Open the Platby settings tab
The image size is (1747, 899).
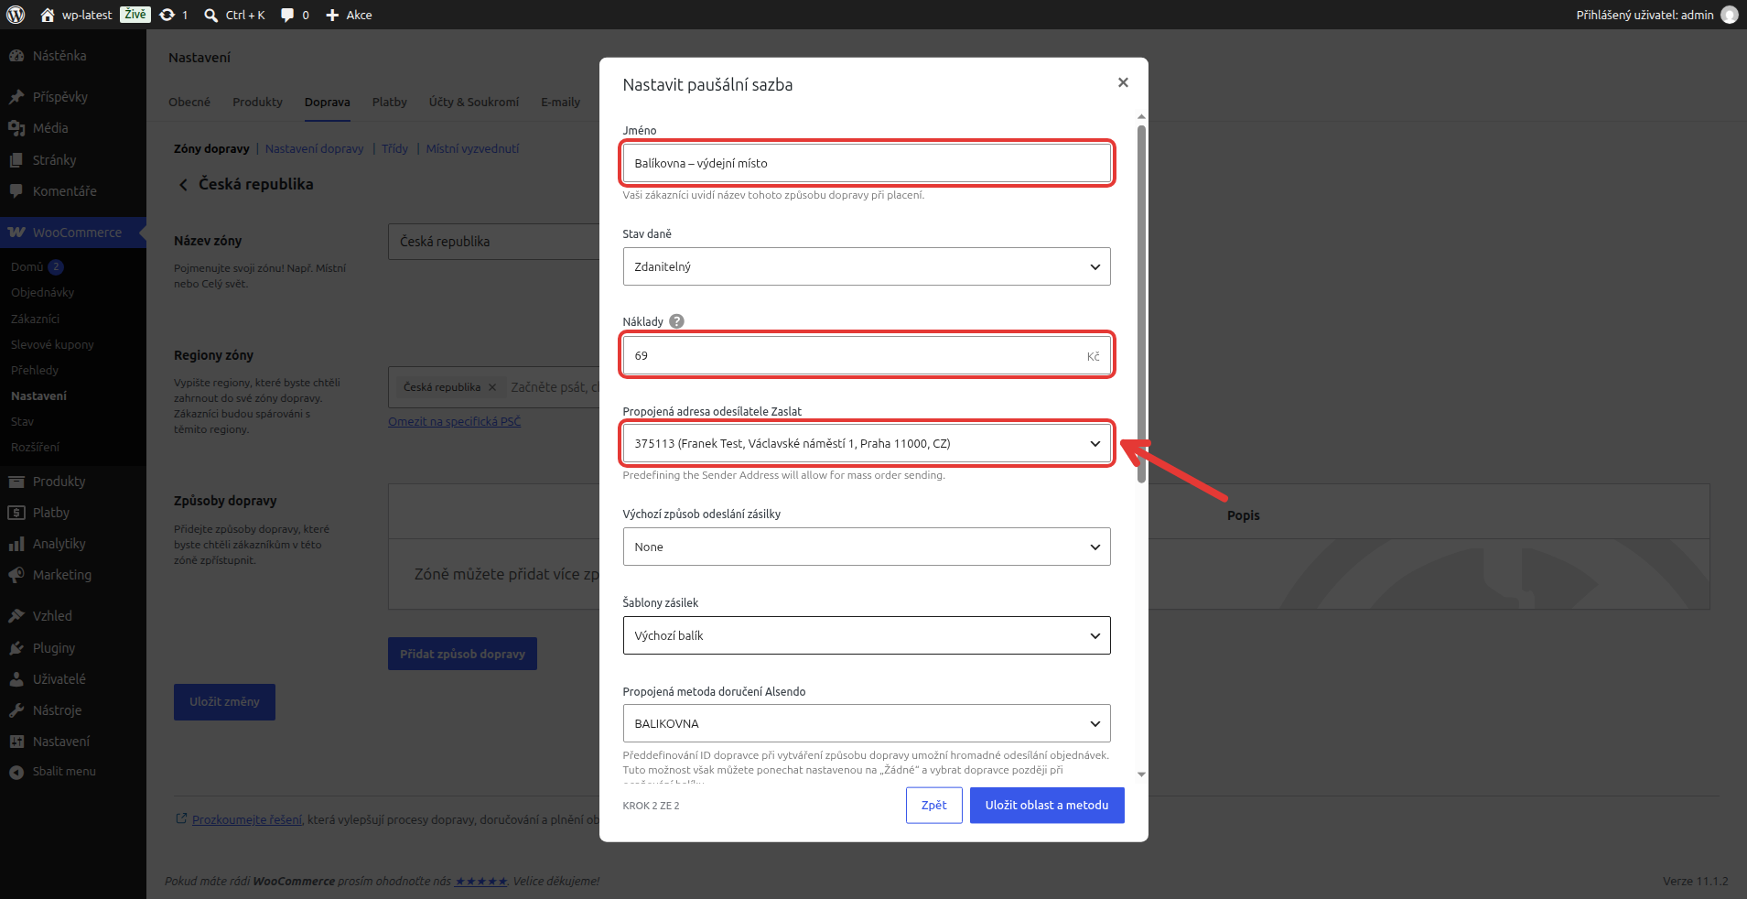[390, 102]
